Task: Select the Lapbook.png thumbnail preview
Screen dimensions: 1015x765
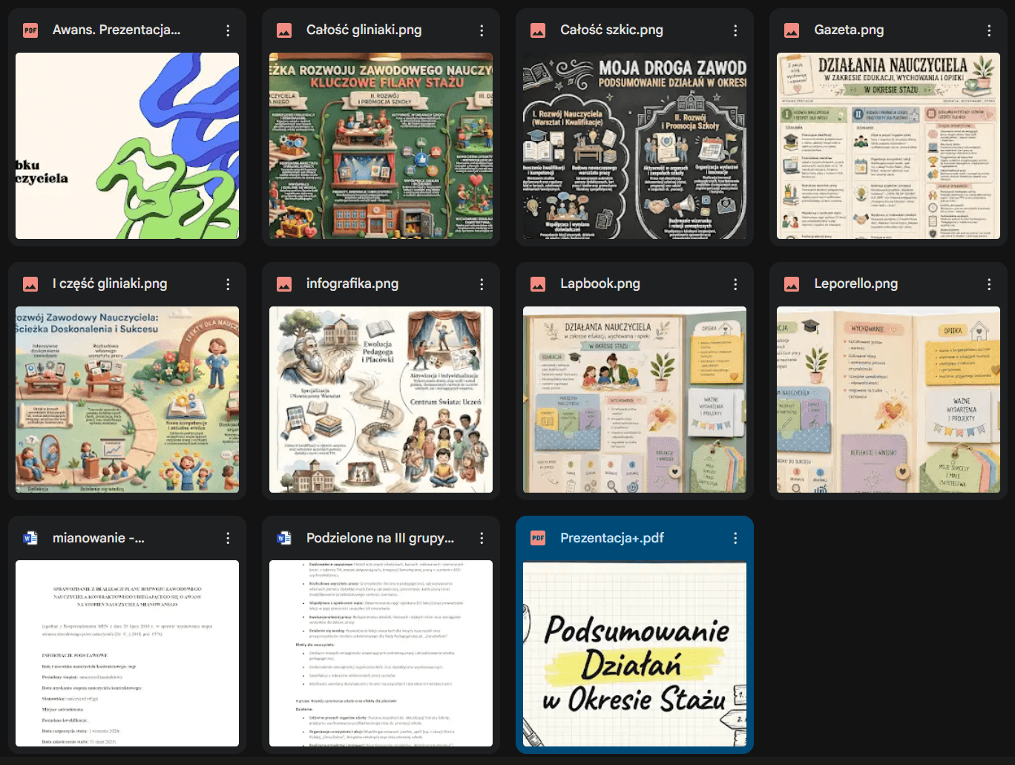Action: [x=634, y=399]
